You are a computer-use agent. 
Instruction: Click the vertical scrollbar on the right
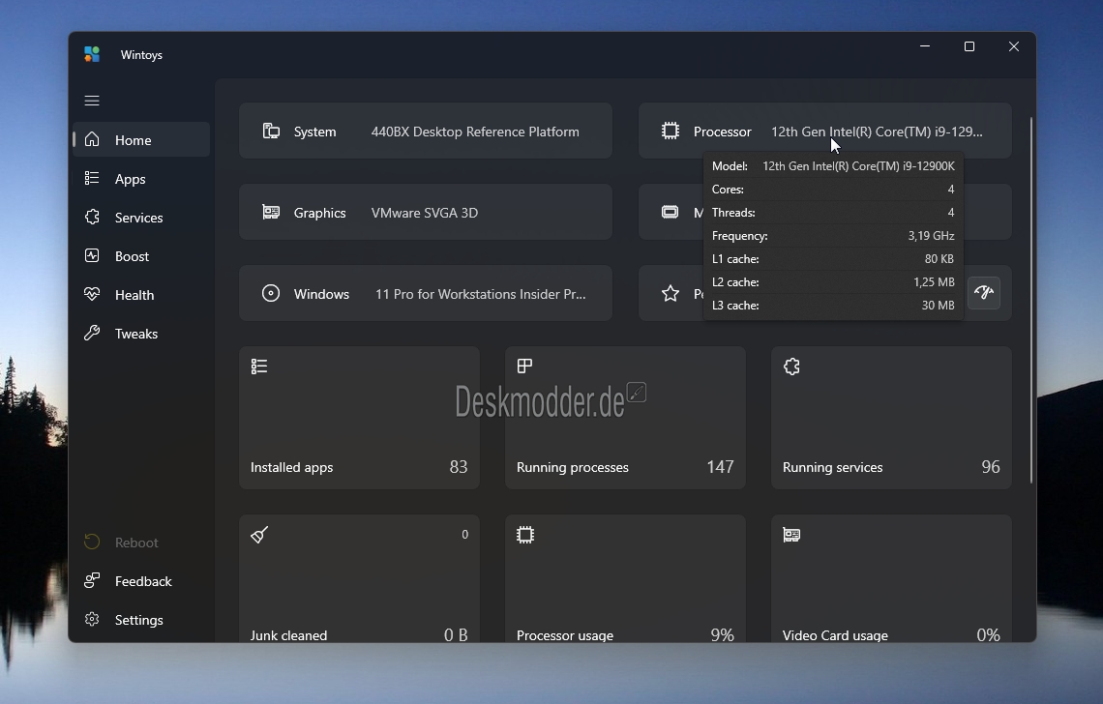pos(1031,301)
